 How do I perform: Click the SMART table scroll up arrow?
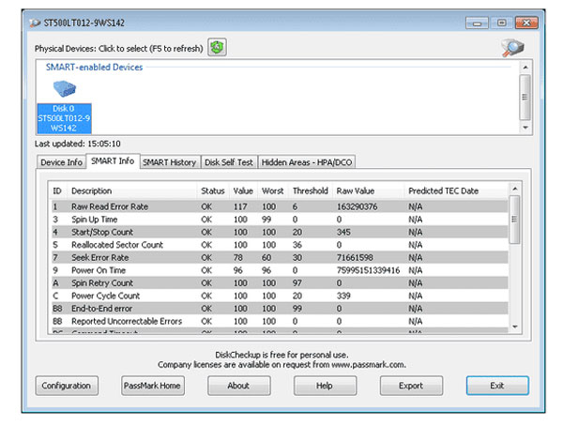[x=515, y=189]
